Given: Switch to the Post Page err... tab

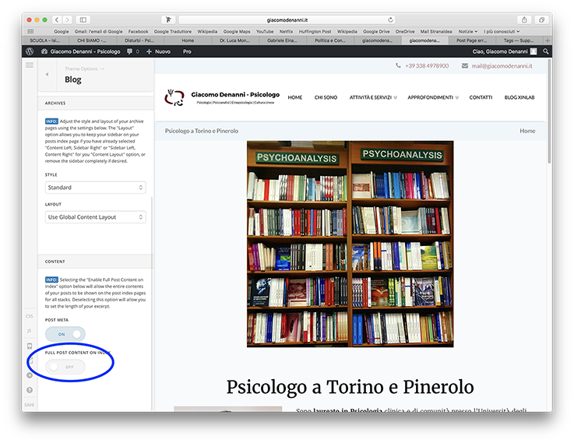Looking at the screenshot, I should [473, 40].
